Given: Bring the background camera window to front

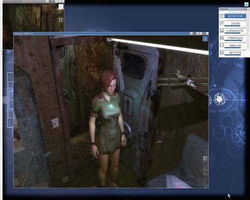Looking at the screenshot, I should pyautogui.click(x=33, y=17).
